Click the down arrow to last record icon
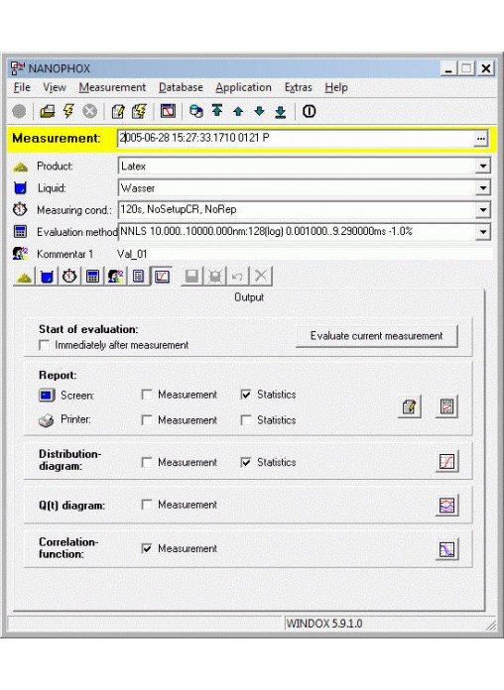 [281, 112]
